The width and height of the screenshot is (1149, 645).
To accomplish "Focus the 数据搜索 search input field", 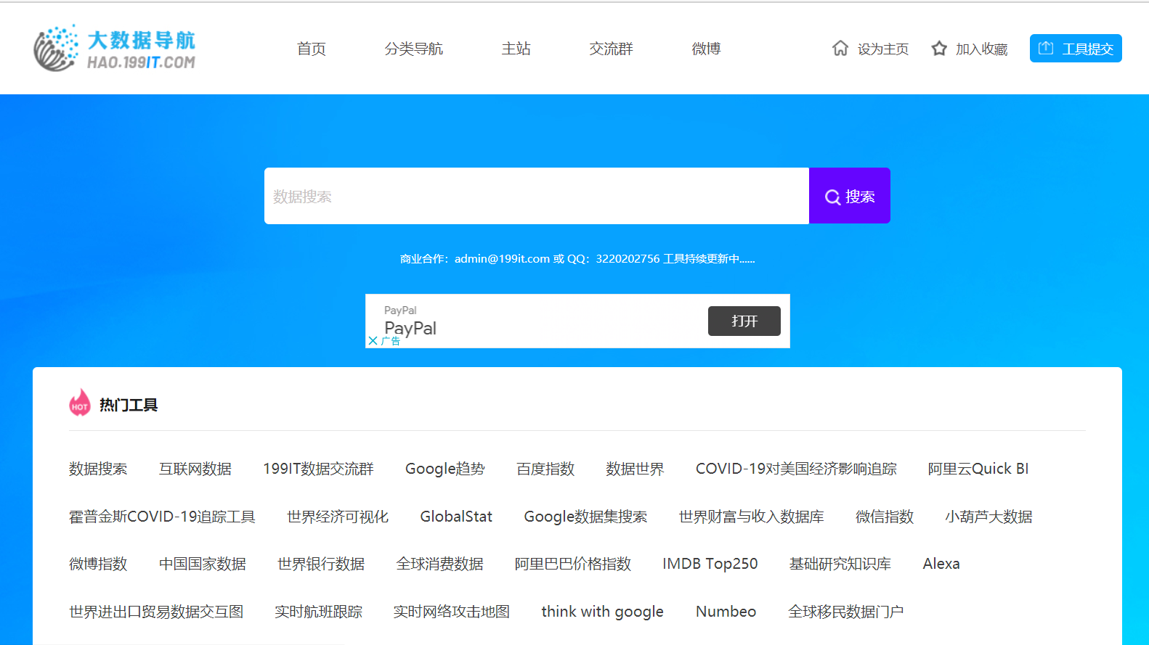I will click(537, 196).
